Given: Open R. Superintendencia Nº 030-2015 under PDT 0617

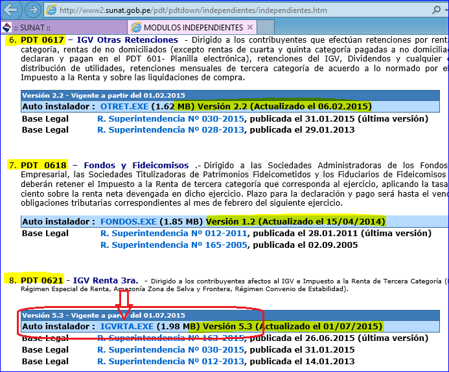Looking at the screenshot, I should (x=170, y=118).
